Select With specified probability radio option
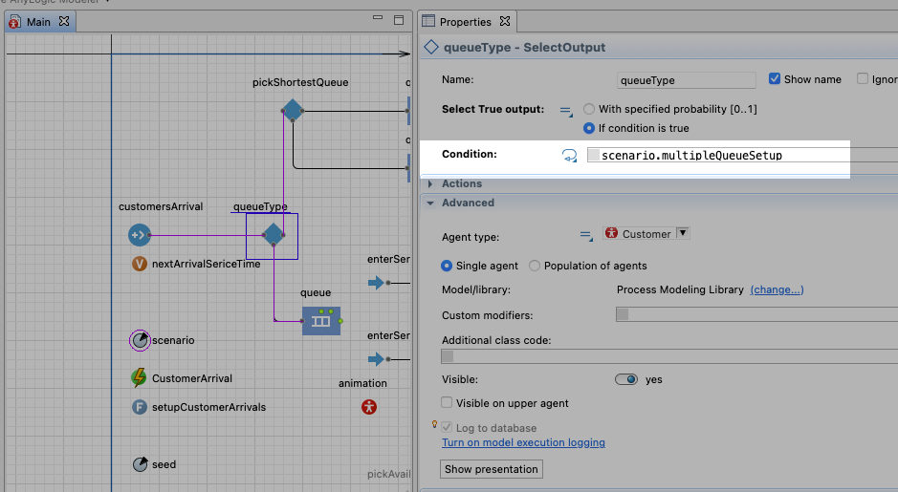Viewport: 898px width, 492px height. coord(589,109)
